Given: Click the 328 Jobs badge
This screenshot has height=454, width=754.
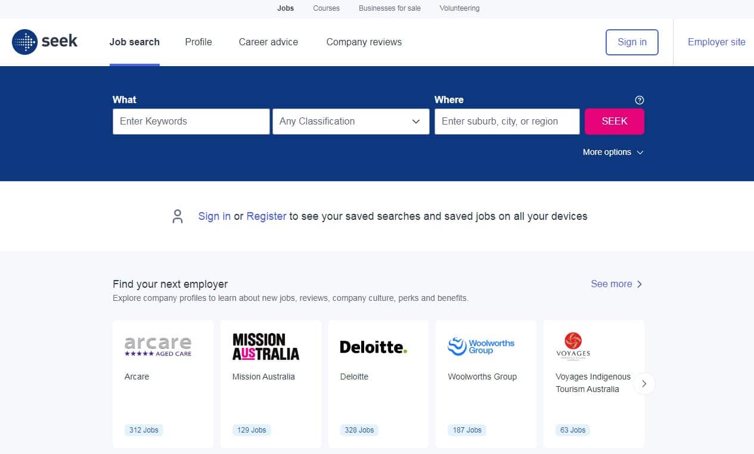Looking at the screenshot, I should coord(359,430).
